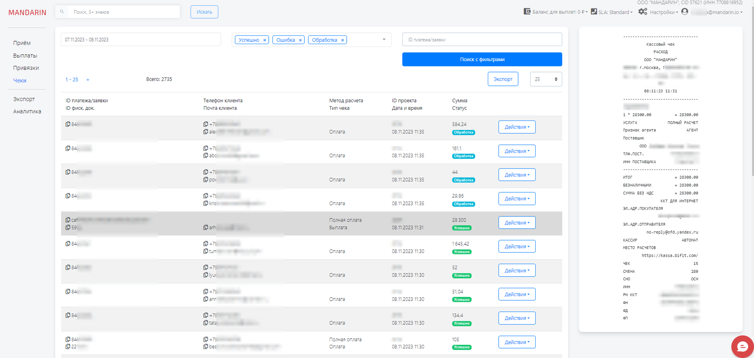Screen dimensions: 754x358
Task: Go to next page of results
Action: point(88,80)
